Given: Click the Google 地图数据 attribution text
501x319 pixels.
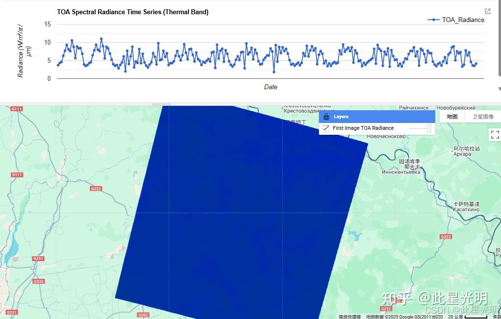Looking at the screenshot, I should click(x=393, y=316).
